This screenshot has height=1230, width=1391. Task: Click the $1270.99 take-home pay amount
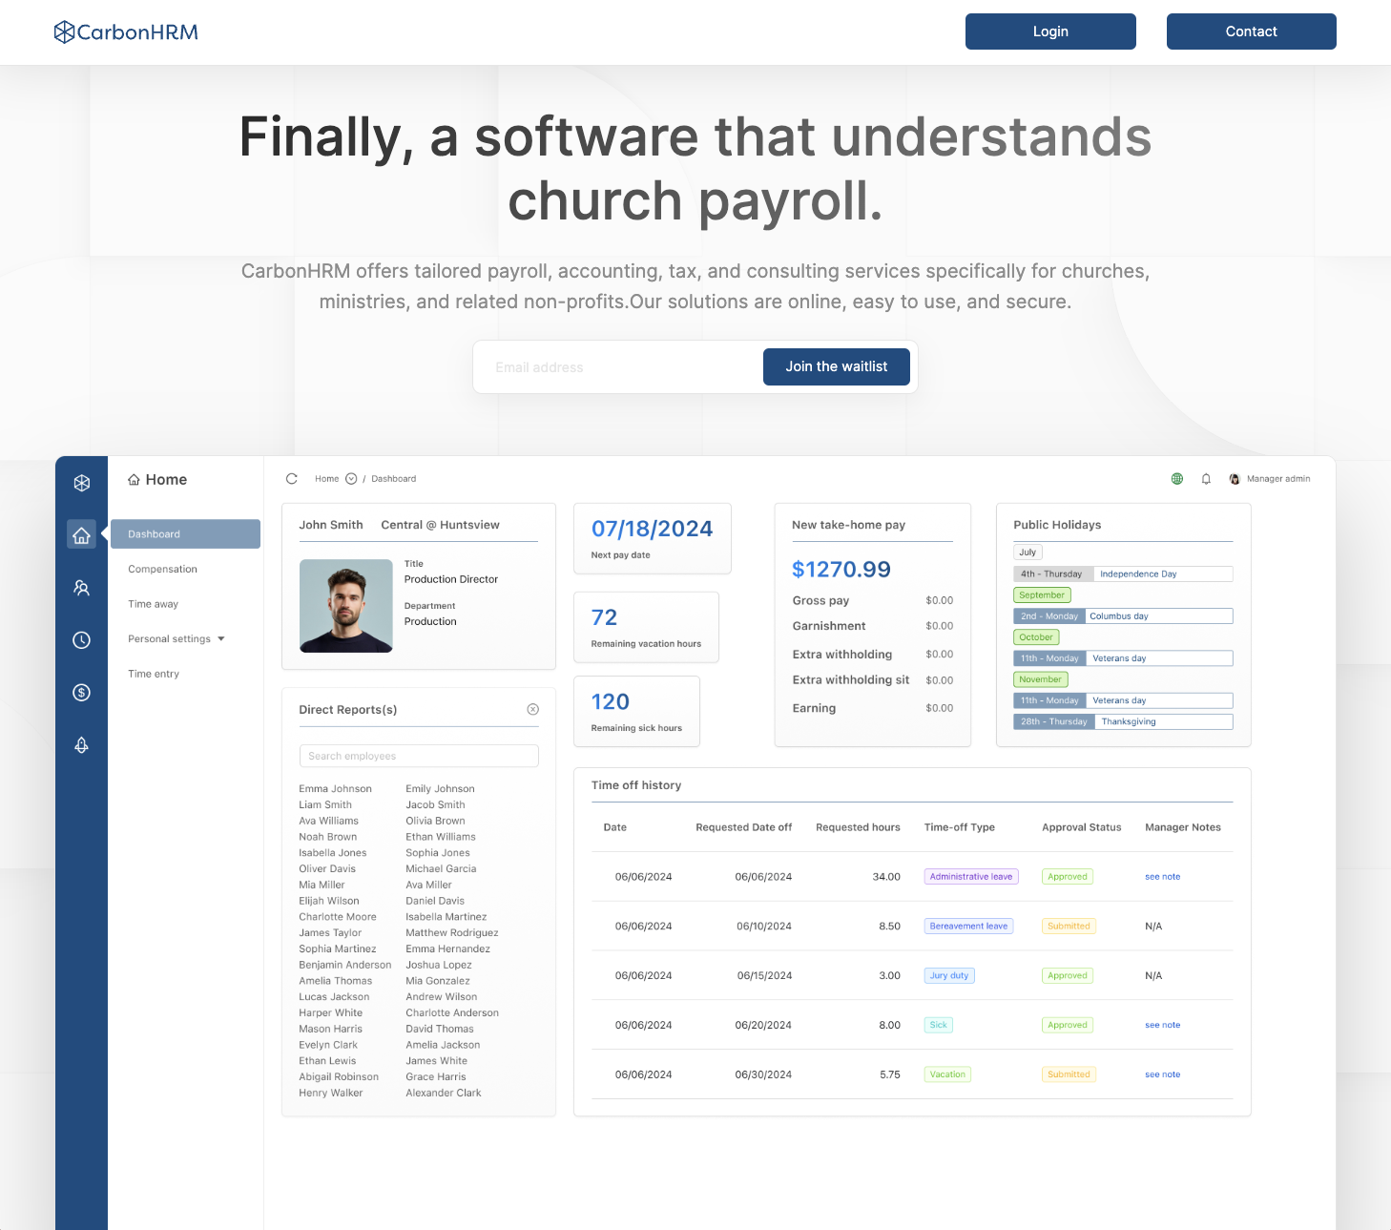click(841, 570)
